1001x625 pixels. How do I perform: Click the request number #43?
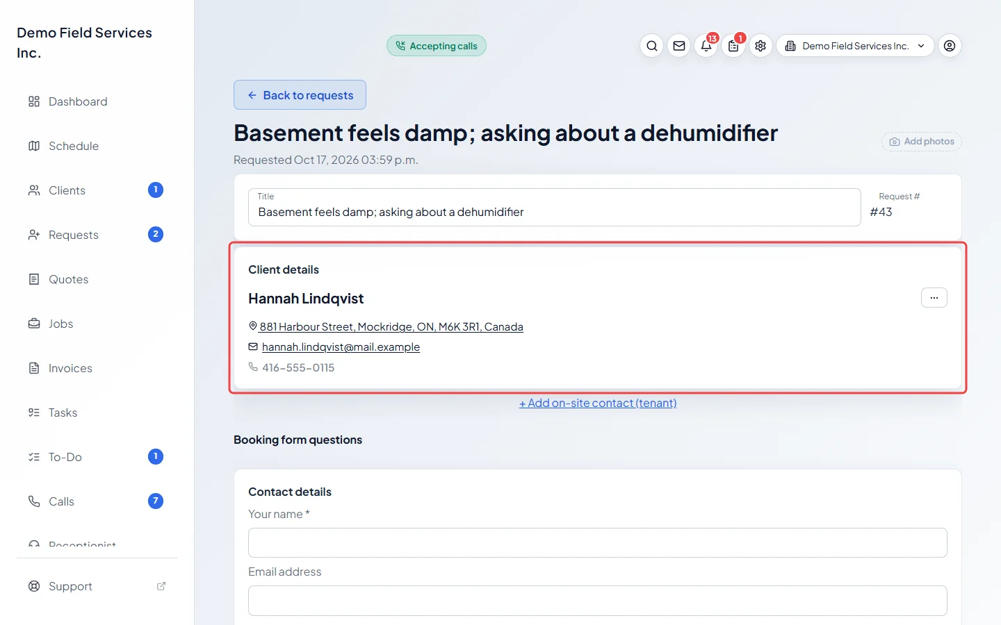(881, 212)
